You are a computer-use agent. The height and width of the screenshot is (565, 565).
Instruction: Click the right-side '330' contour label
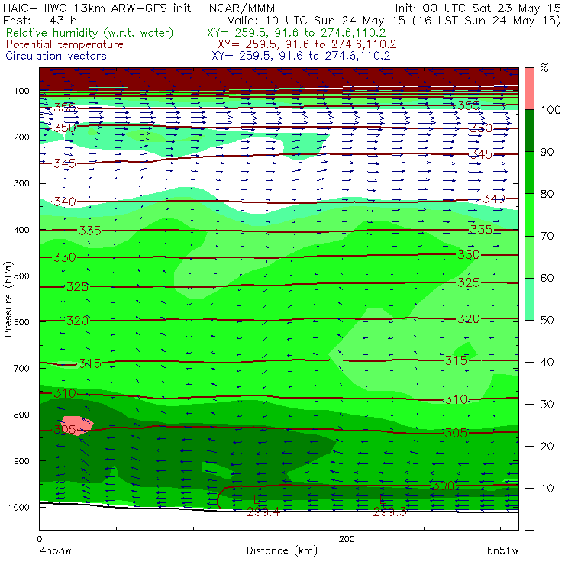pos(469,255)
